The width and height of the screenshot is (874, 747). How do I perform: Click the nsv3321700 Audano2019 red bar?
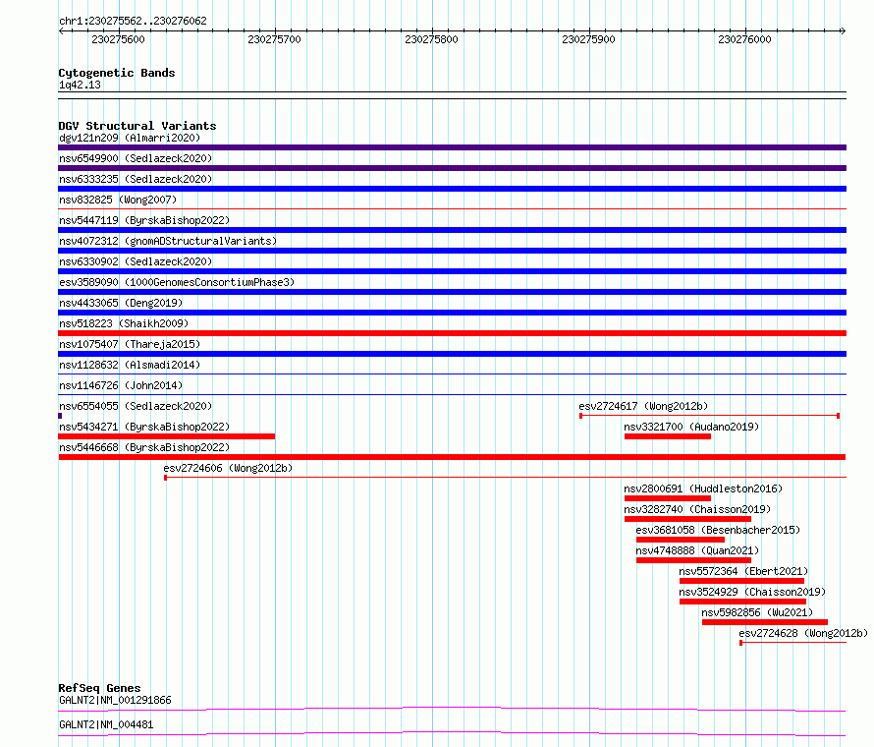[x=667, y=436]
